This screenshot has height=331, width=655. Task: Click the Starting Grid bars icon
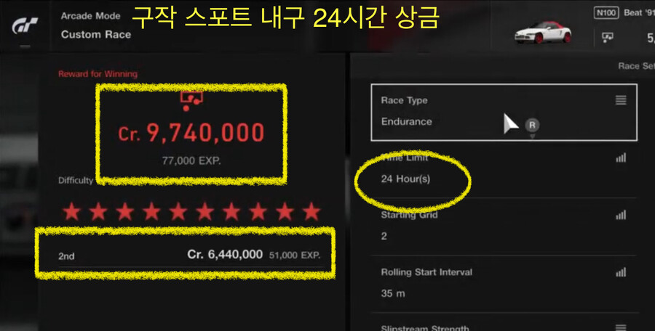pyautogui.click(x=621, y=215)
